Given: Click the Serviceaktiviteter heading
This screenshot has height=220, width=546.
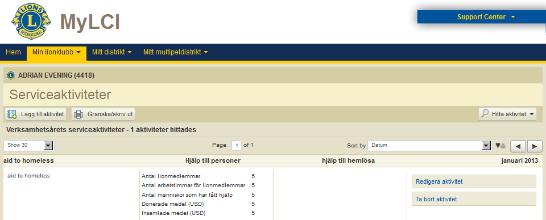Looking at the screenshot, I should point(60,94).
